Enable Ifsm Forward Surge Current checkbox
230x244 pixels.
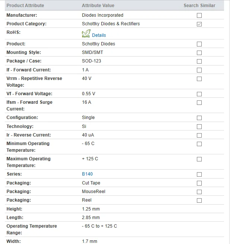(199, 103)
